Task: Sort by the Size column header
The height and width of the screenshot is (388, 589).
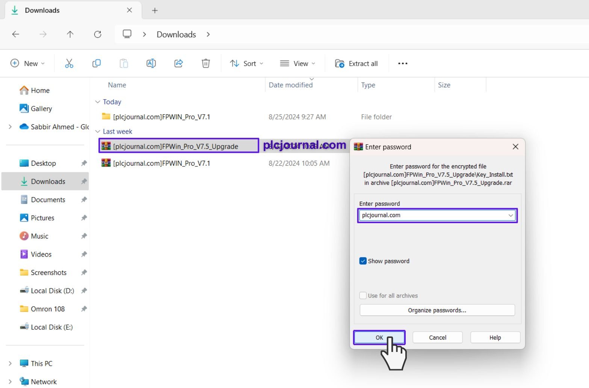Action: (x=444, y=85)
